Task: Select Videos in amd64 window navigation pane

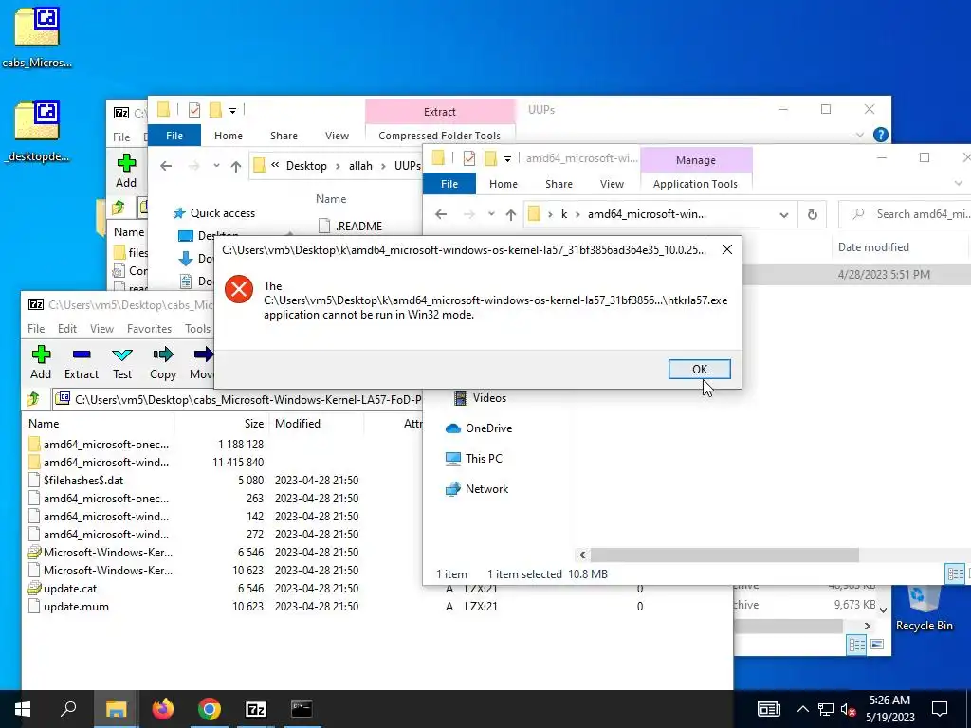Action: pyautogui.click(x=481, y=398)
